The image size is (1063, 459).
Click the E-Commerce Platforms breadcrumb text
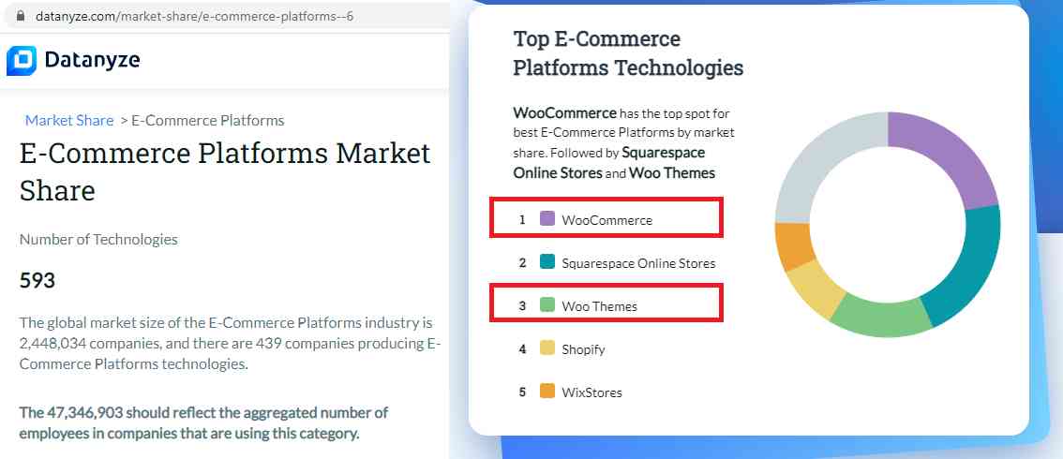coord(207,120)
